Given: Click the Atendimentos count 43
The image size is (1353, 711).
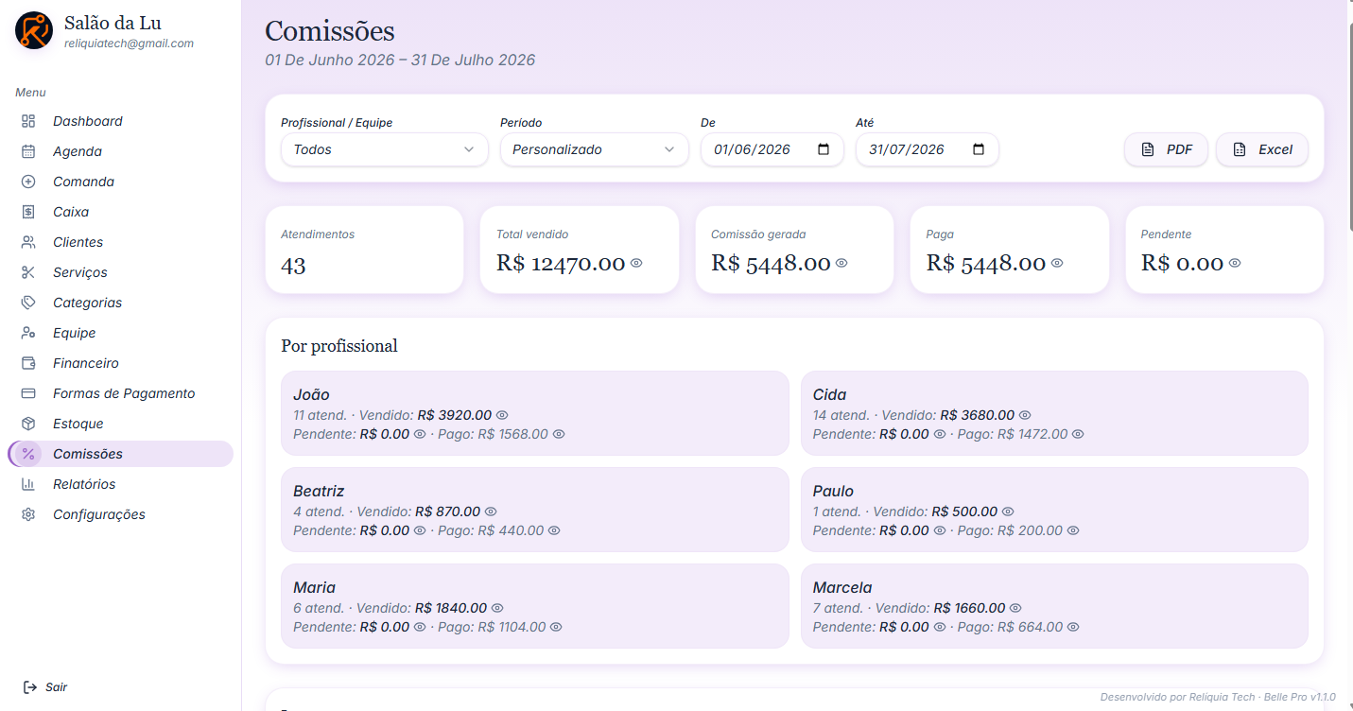Looking at the screenshot, I should [293, 266].
